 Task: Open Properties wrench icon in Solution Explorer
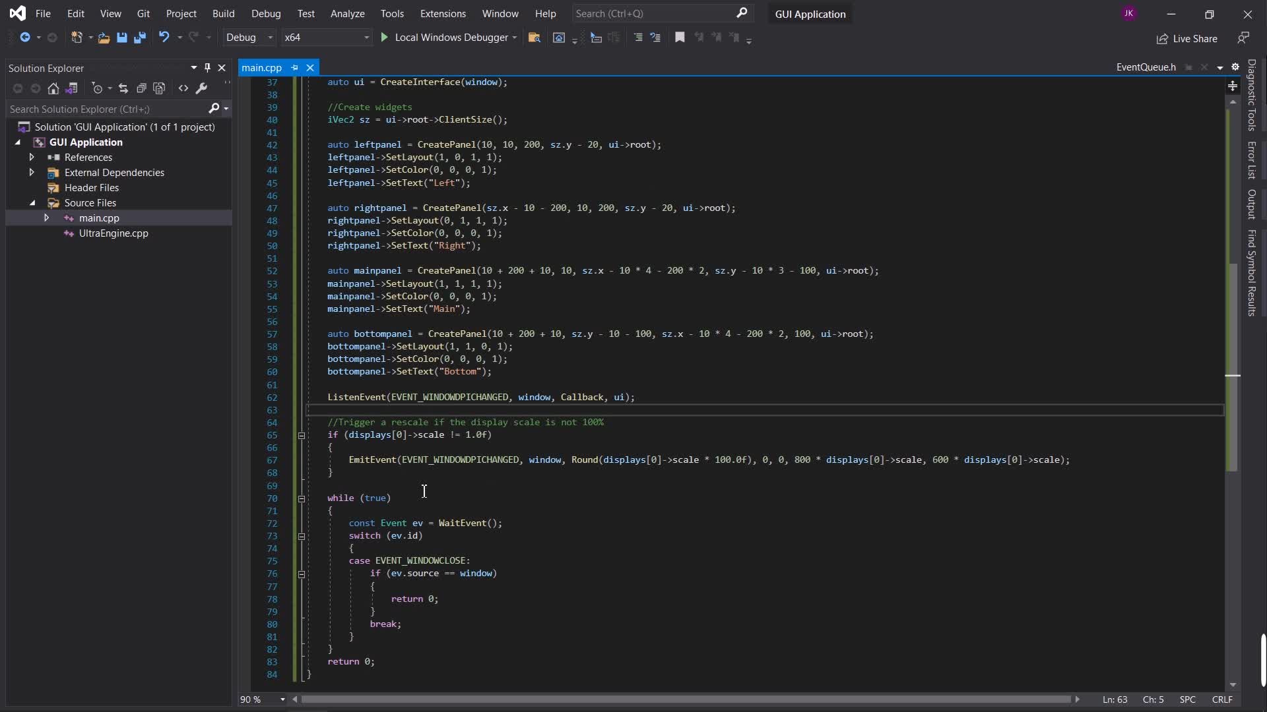[202, 88]
